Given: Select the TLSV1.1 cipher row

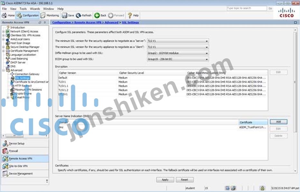Looking at the screenshot, I should [x=163, y=86].
